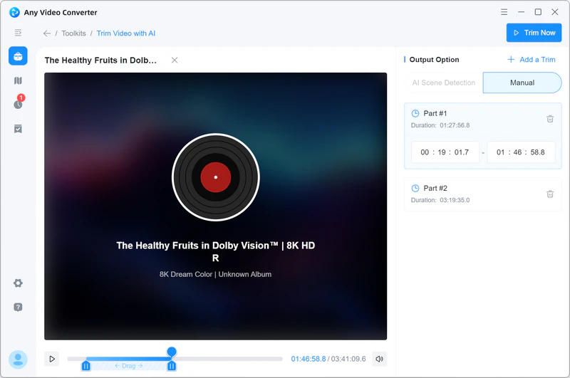Open the format converter sidebar icon

(x=18, y=80)
